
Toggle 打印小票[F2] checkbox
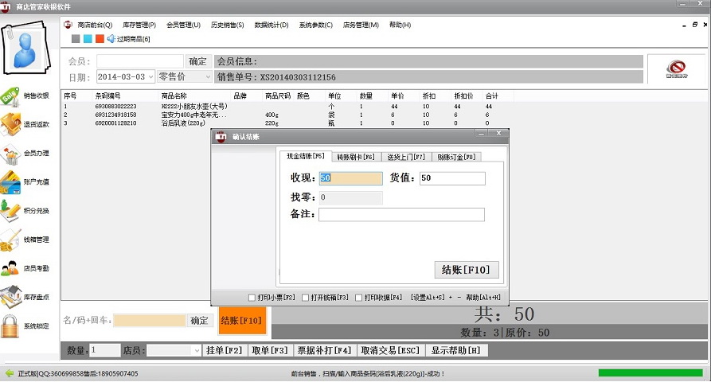coord(252,298)
